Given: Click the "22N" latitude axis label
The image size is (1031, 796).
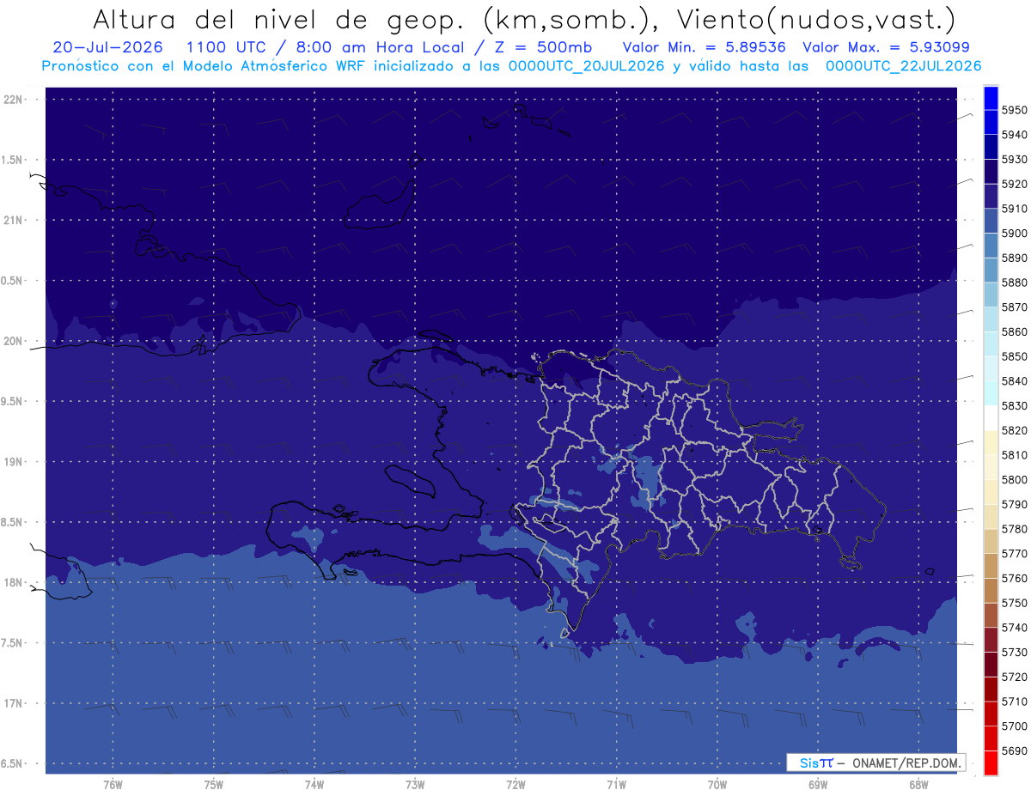Looking at the screenshot, I should pyautogui.click(x=14, y=100).
